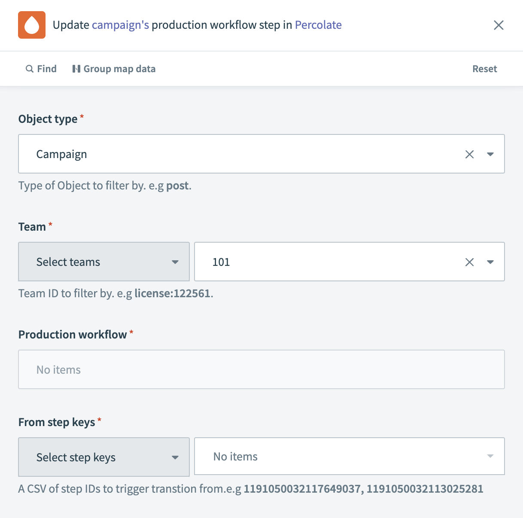Select the Group map data option
The image size is (523, 518).
(119, 69)
